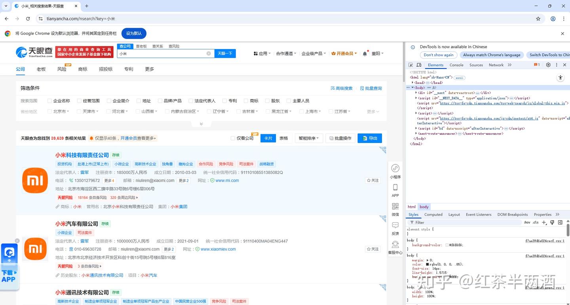Viewport: 570px width, 305px height.
Task: Expand the head node in Elements tree
Action: (413, 82)
